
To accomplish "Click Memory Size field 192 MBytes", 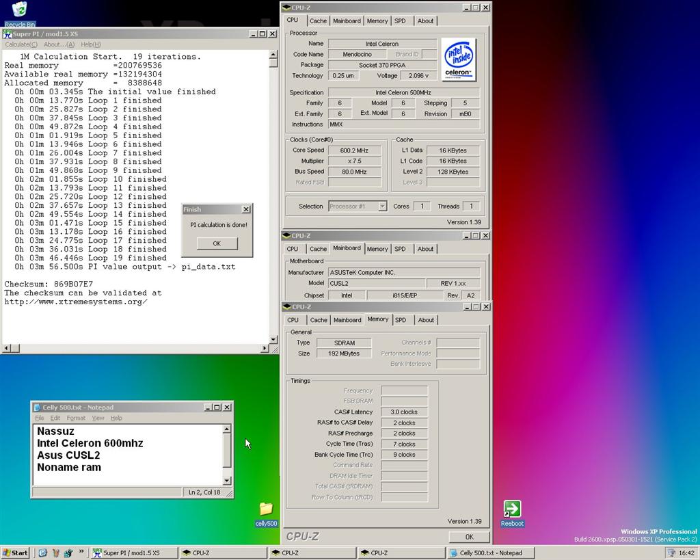I will pyautogui.click(x=344, y=354).
